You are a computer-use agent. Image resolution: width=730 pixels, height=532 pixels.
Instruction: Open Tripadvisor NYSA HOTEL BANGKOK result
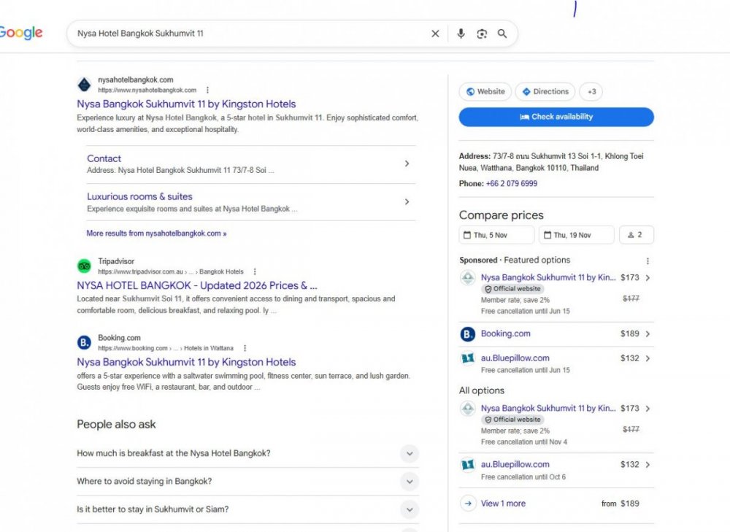(197, 285)
